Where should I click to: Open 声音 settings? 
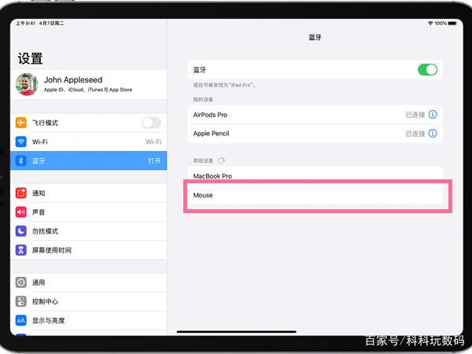point(88,212)
